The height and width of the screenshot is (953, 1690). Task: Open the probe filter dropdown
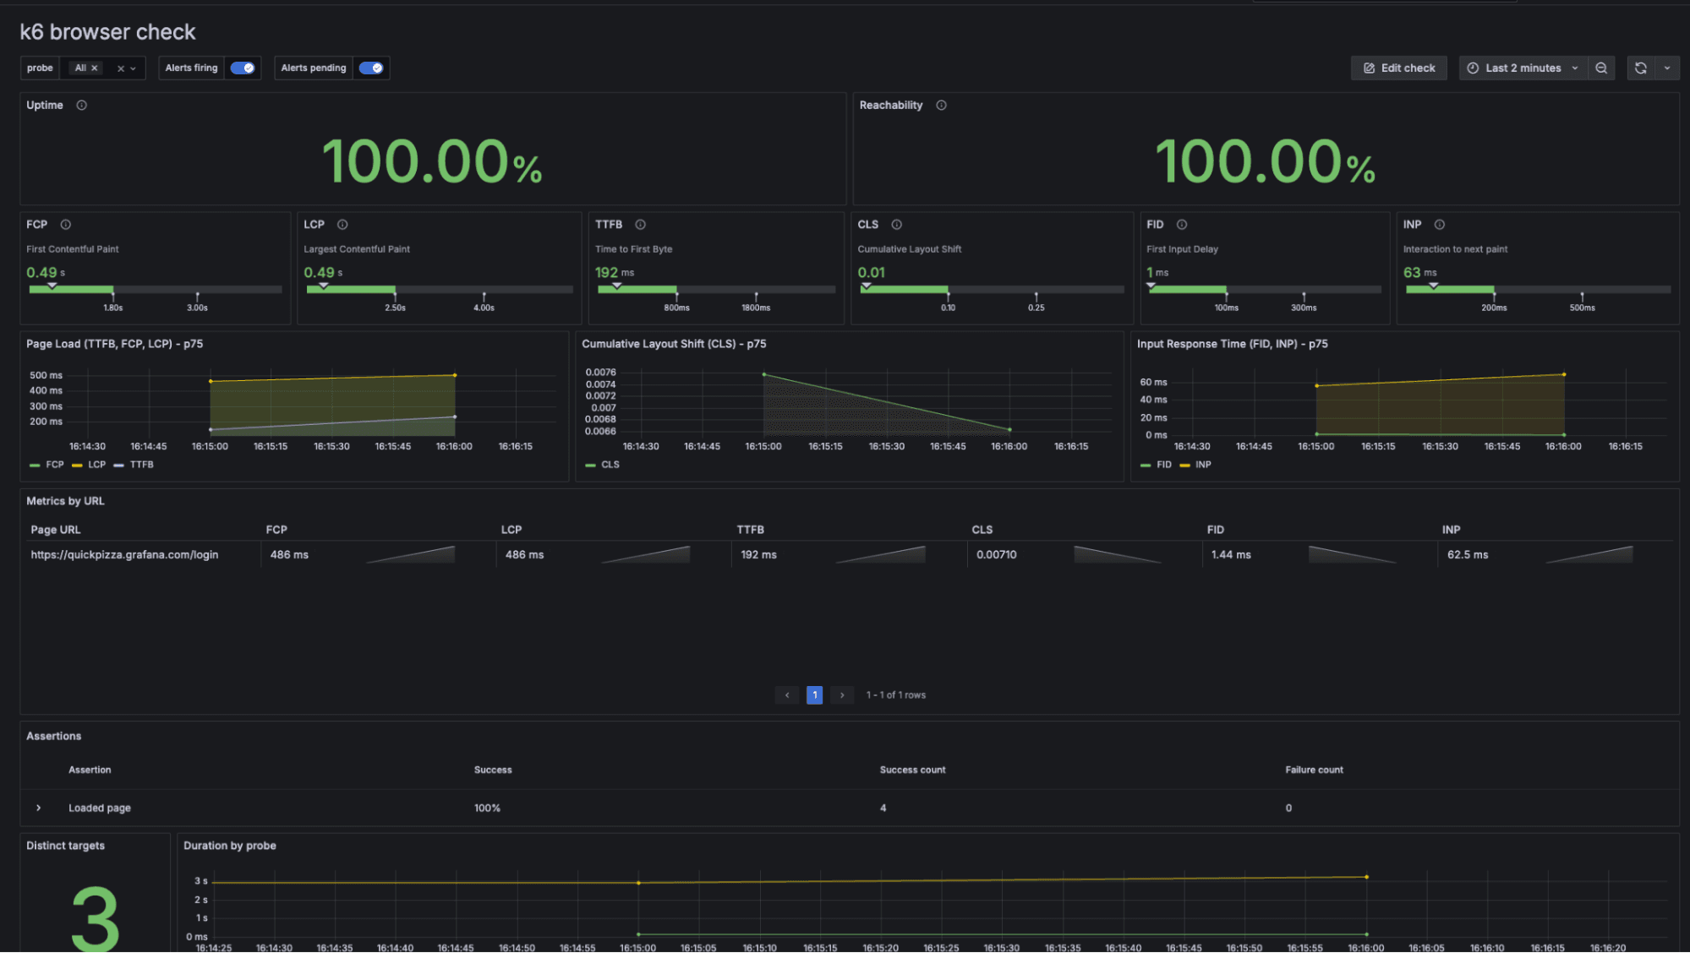132,68
